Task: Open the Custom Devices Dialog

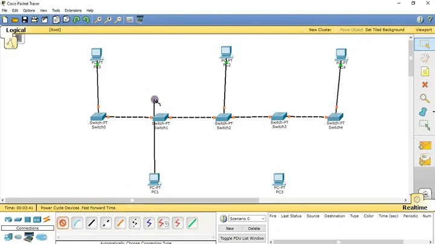Action: 140,20
